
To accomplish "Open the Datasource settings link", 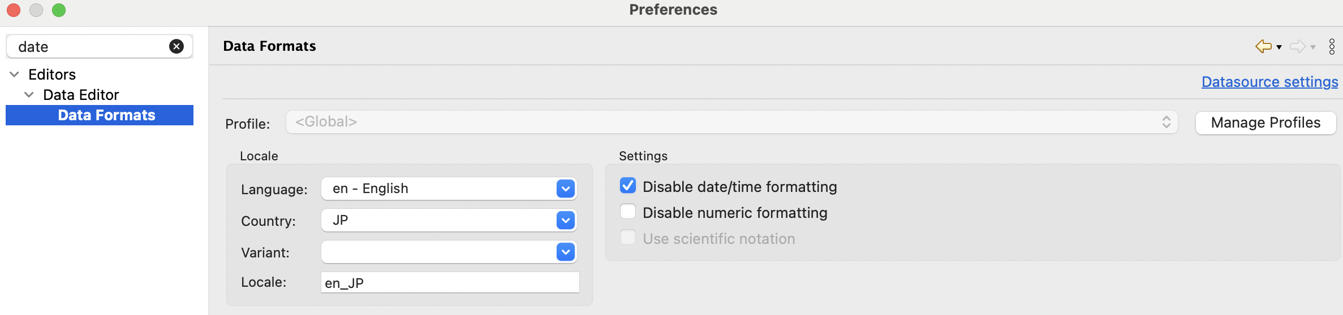I will pos(1269,82).
